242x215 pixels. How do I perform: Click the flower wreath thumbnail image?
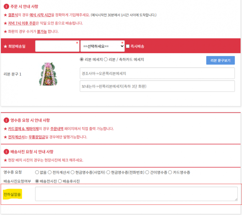48,74
